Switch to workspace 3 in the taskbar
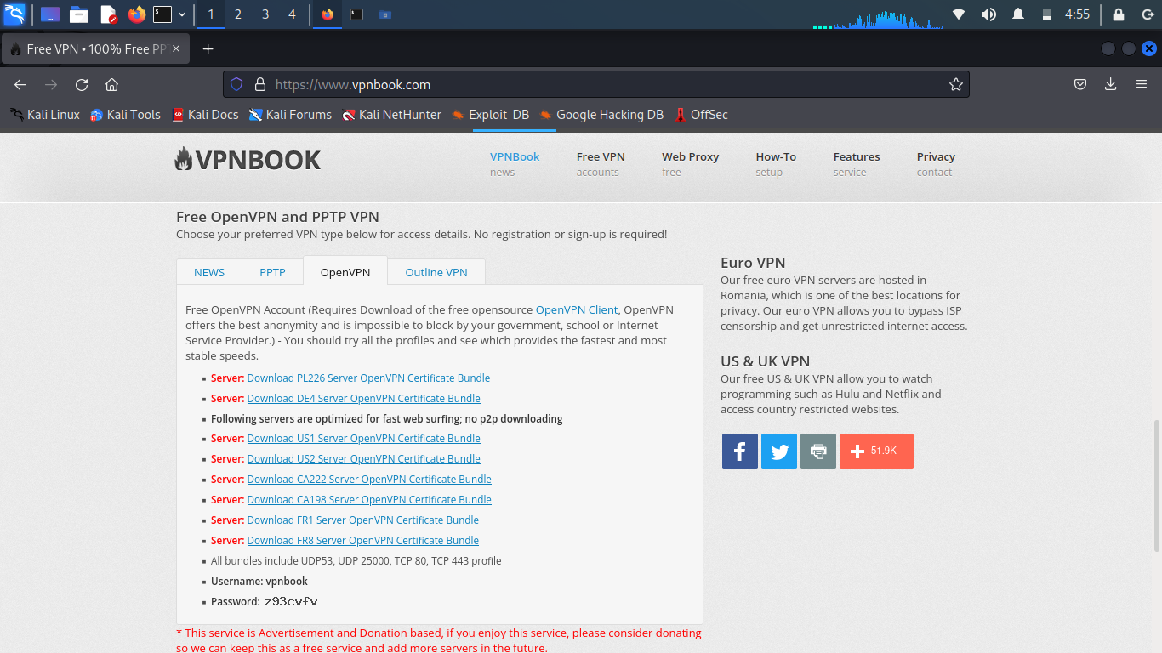This screenshot has width=1162, height=653. (266, 14)
